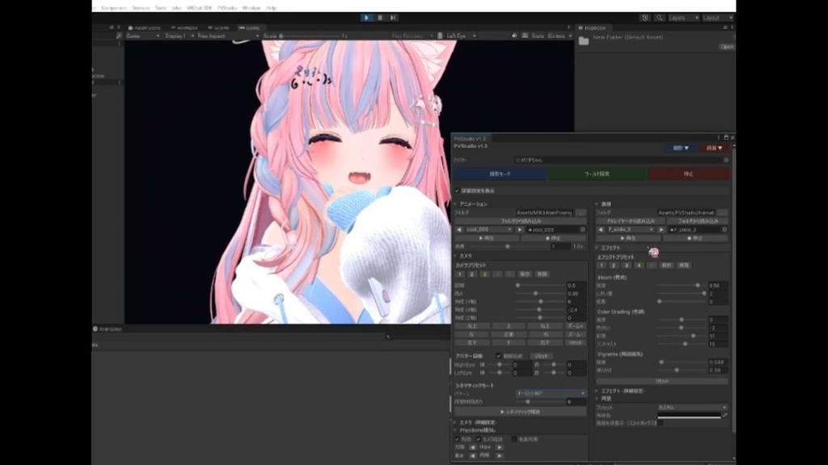Click the folder icon next to New Folder asset

pos(584,39)
